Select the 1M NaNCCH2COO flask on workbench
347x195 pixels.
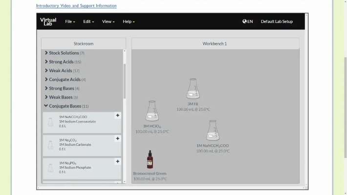(213, 131)
